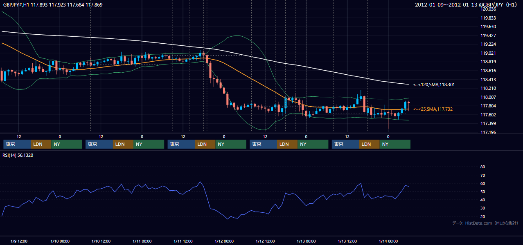
Task: Click price axis value 119.833
Action: (488, 18)
